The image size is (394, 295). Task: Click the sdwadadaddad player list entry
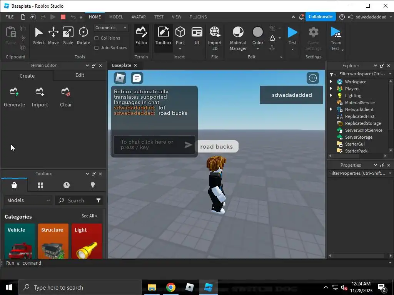[x=291, y=95]
